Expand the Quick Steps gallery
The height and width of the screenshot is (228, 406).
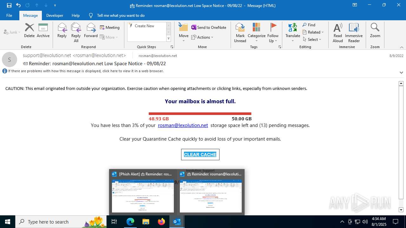pos(168,39)
